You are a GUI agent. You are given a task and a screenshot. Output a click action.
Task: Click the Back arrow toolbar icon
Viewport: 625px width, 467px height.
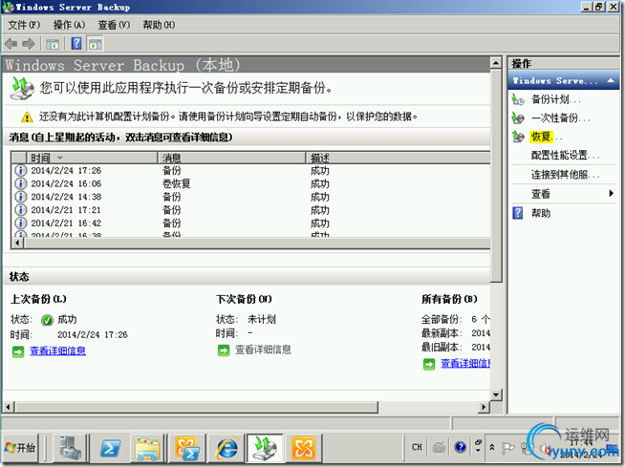(11, 43)
